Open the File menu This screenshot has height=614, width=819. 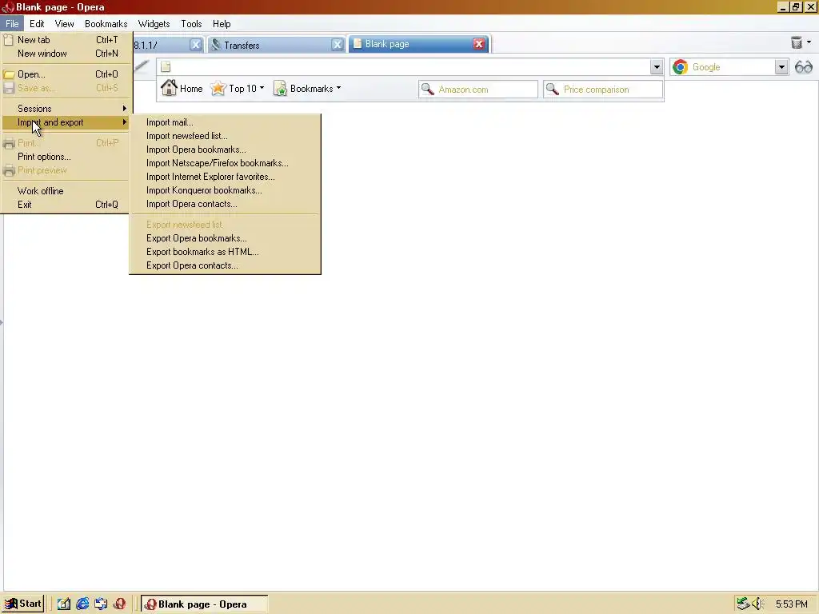pos(12,23)
